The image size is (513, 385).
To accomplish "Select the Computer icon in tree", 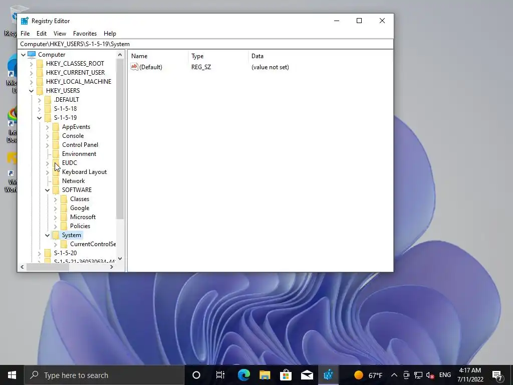I will point(32,54).
